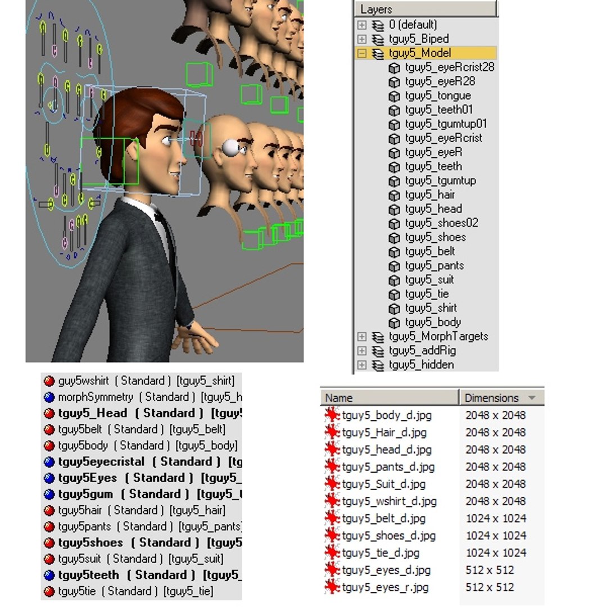Click the tguy5_eyes_r.jpg file icon
The height and width of the screenshot is (607, 607).
pyautogui.click(x=332, y=587)
